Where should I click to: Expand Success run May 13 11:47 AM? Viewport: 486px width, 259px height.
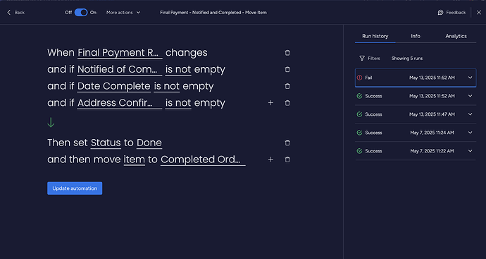471,114
